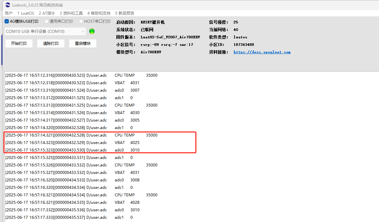This screenshot has width=379, height=222.
Task: Click the green port connection status indicator
Action: pyautogui.click(x=92, y=31)
